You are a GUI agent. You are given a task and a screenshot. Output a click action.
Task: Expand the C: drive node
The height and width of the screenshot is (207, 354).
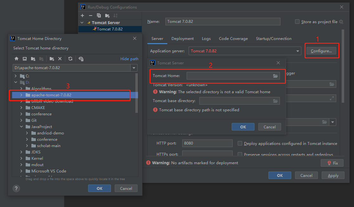coord(16,76)
